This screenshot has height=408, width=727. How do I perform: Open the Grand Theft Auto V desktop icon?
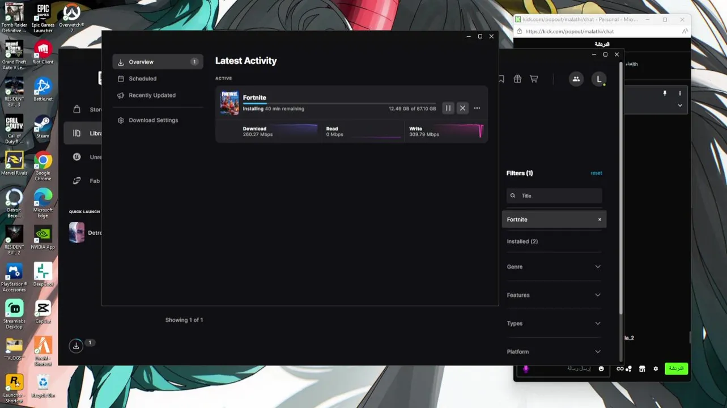tap(14, 56)
